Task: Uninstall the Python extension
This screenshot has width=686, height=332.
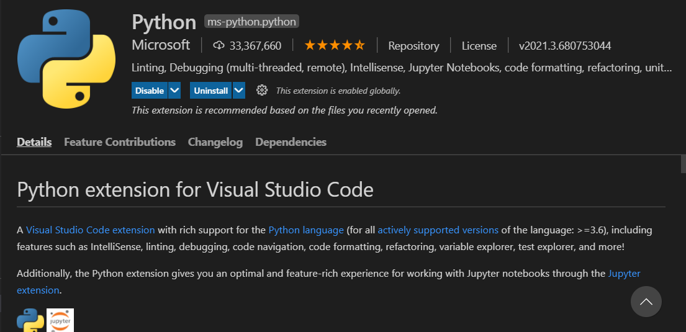Action: point(210,91)
